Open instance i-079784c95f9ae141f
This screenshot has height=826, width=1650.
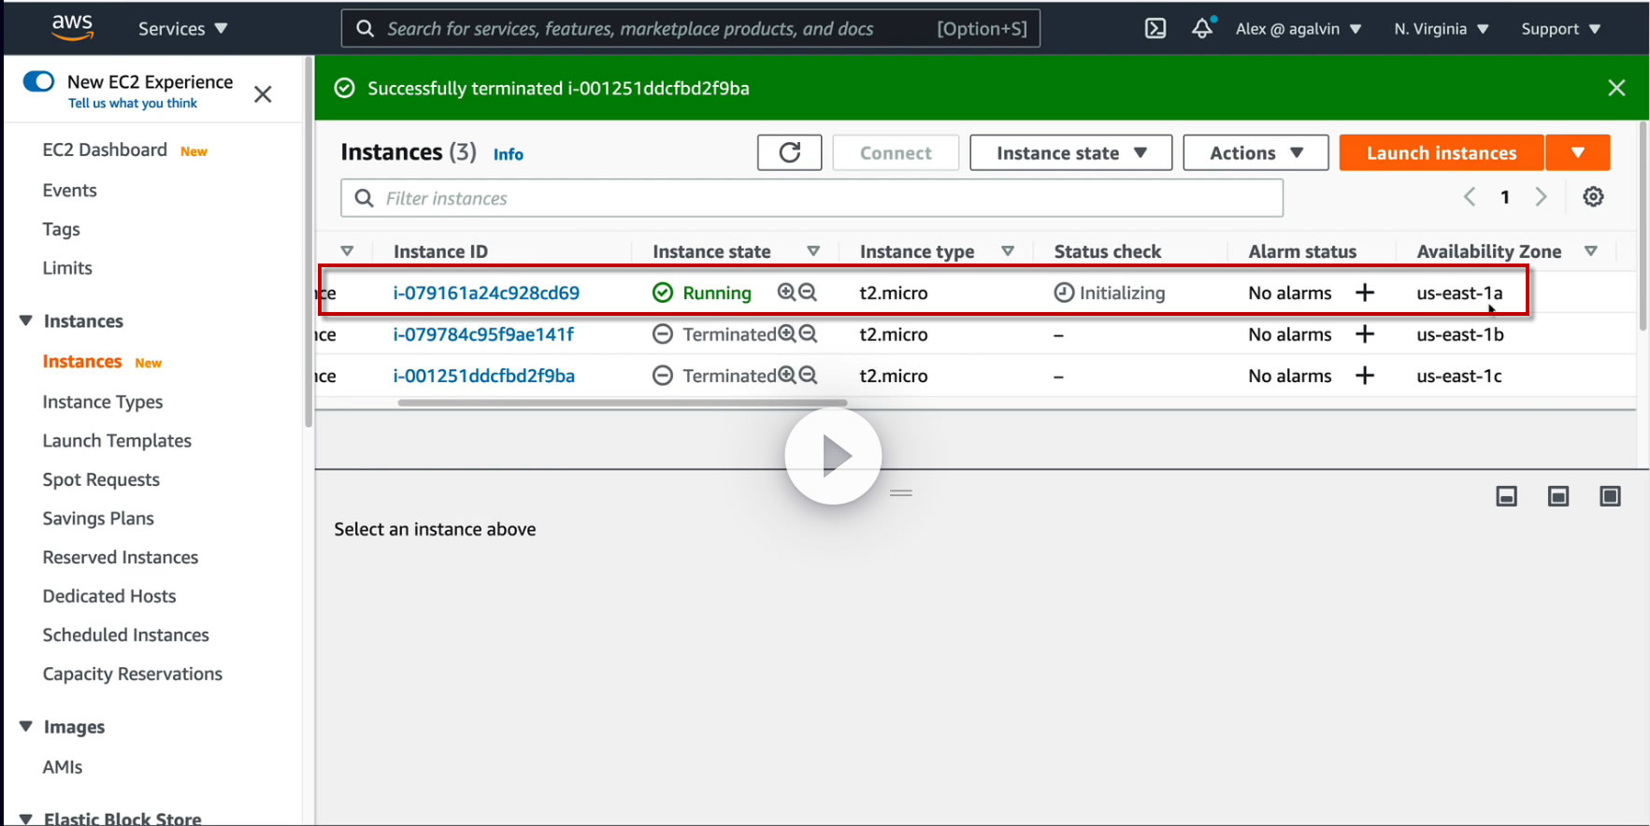[483, 334]
